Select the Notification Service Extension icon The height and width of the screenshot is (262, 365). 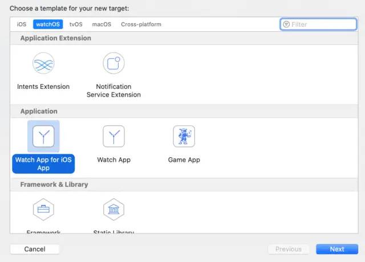coord(113,63)
